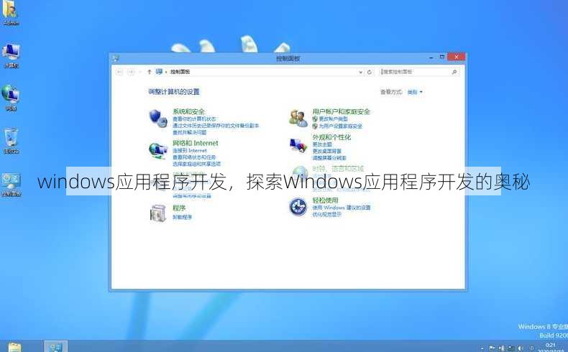Click Adjust screen resolution (调整屏幕分辨率) link
The width and height of the screenshot is (568, 352).
[329, 158]
